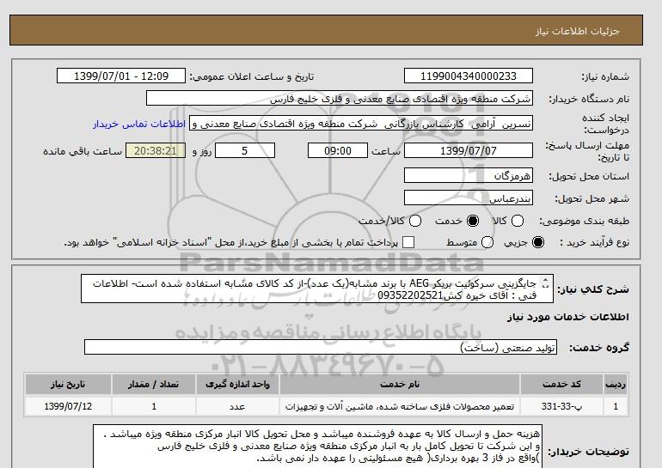Click the ساعت باقی مانده label
Image resolution: width=662 pixels, height=468 pixels.
click(x=83, y=151)
